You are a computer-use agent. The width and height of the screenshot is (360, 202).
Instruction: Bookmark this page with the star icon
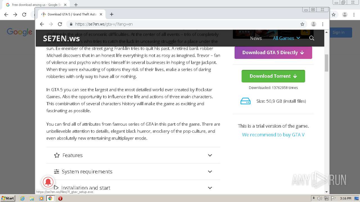[x=302, y=24]
